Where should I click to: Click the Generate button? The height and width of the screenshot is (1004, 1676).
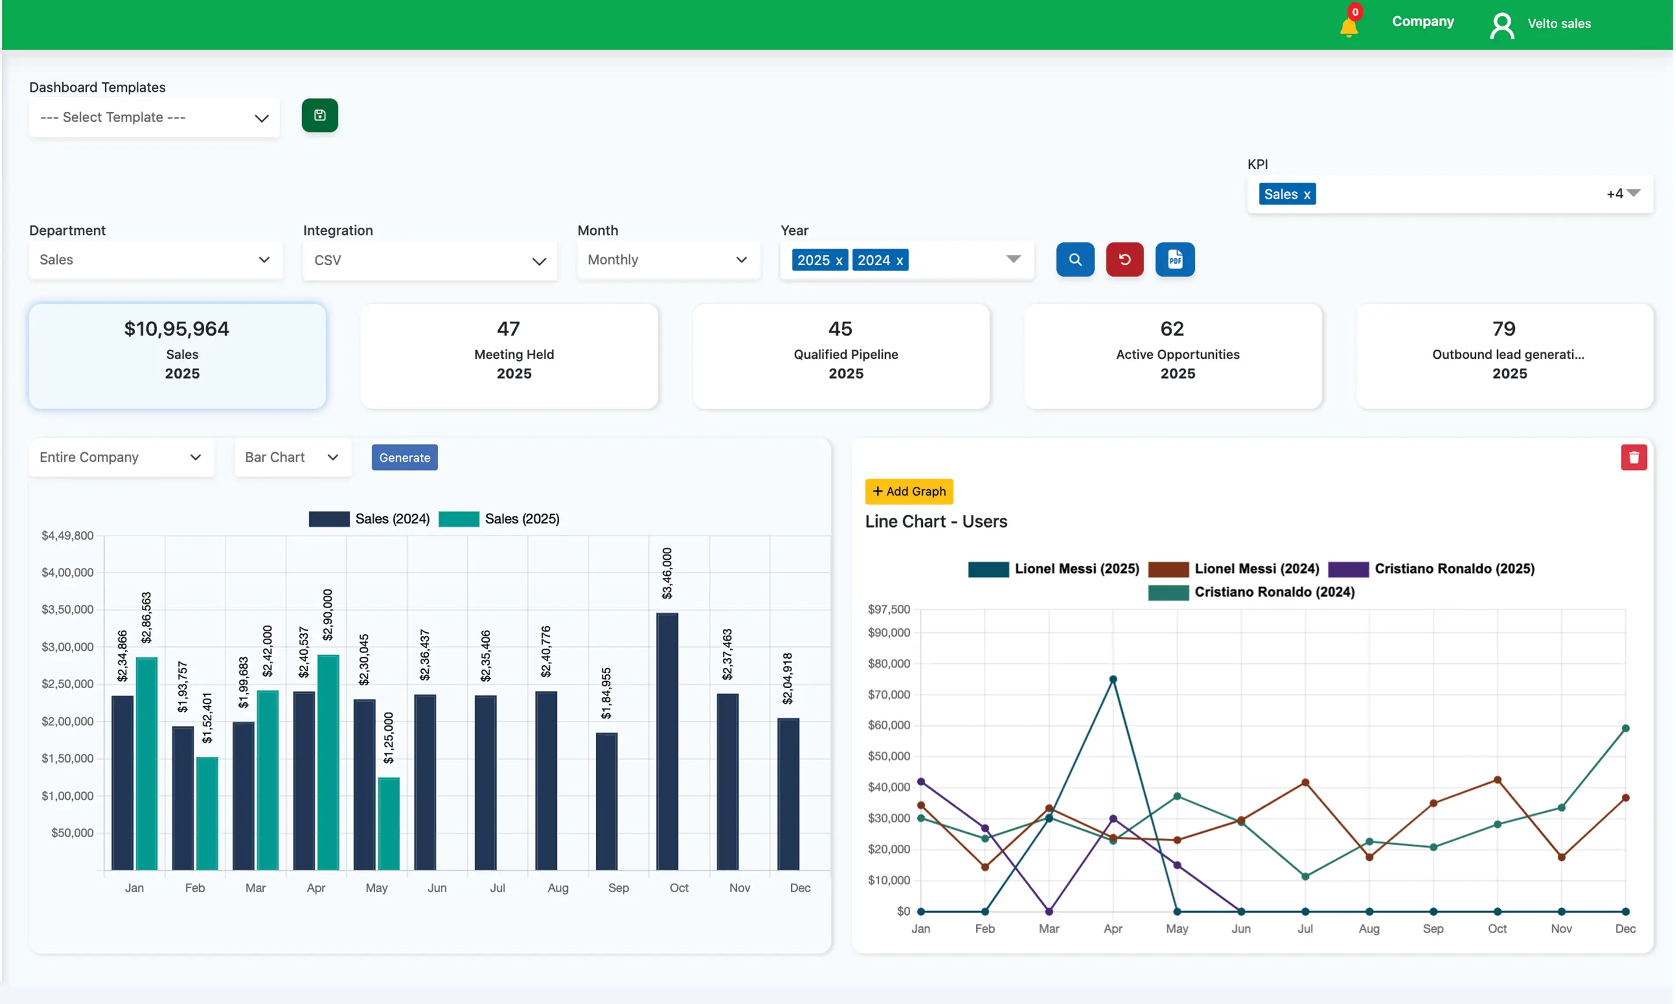[404, 457]
